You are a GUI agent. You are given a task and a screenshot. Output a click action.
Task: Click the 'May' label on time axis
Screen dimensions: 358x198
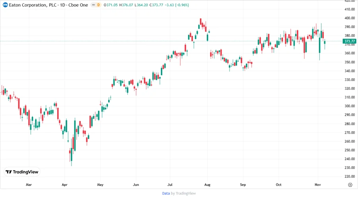click(100, 184)
